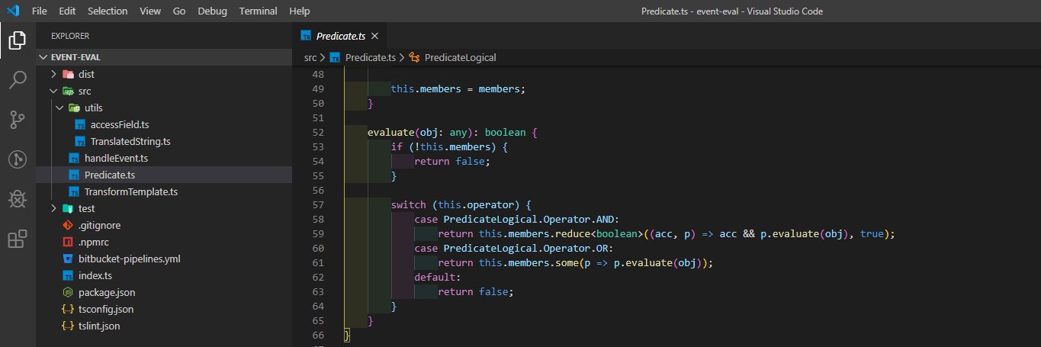This screenshot has height=347, width=1041.
Task: Open Extensions view in activity bar
Action: 18,239
